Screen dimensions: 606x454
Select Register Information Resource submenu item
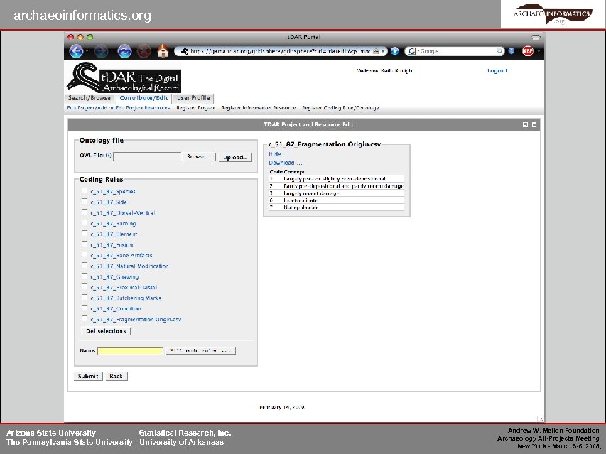coord(258,108)
